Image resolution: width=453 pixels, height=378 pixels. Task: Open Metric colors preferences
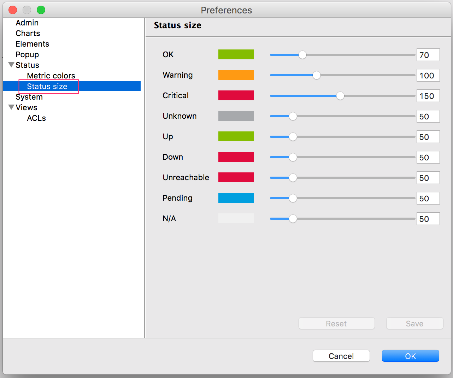(x=51, y=76)
